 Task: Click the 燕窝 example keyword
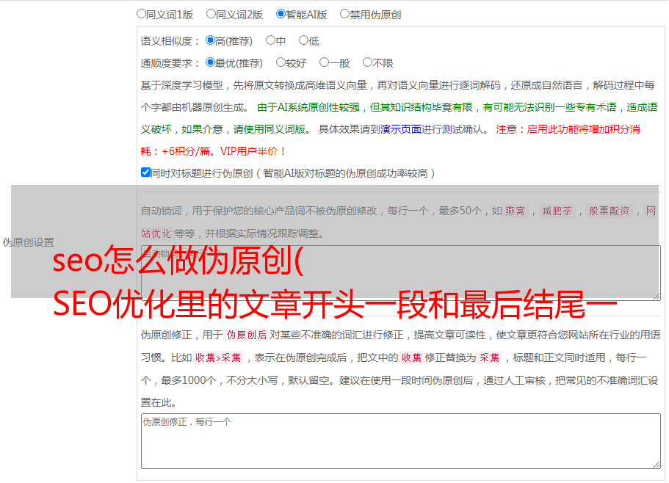pyautogui.click(x=515, y=211)
